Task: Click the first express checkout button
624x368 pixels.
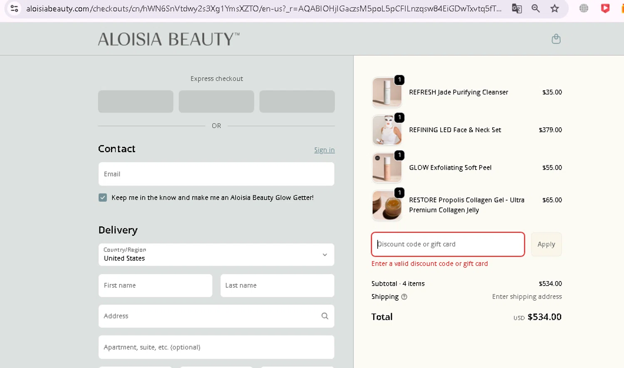Action: pyautogui.click(x=136, y=101)
